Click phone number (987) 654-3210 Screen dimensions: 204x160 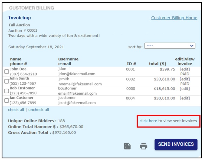(x=24, y=74)
